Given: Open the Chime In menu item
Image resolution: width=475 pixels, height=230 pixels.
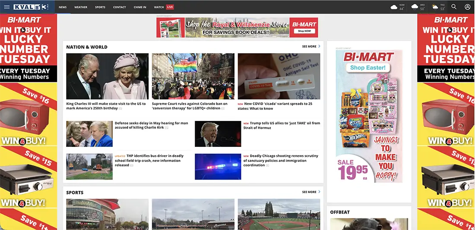Looking at the screenshot, I should point(140,7).
